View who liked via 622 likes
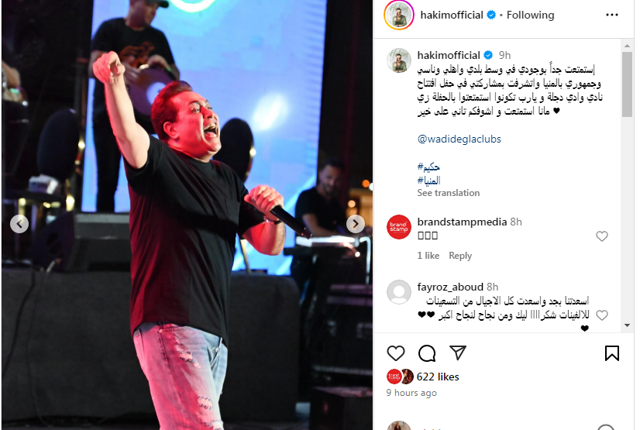This screenshot has height=430, width=640. [438, 377]
